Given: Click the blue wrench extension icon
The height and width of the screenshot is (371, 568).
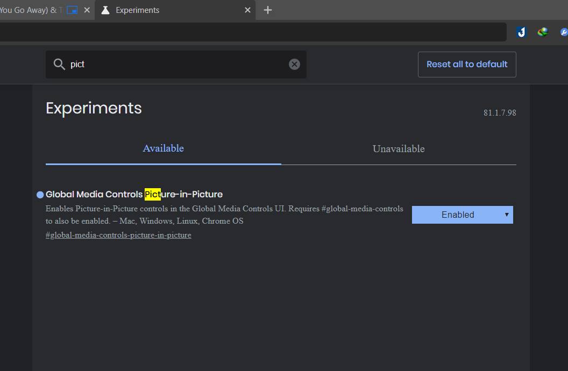Looking at the screenshot, I should coord(564,32).
